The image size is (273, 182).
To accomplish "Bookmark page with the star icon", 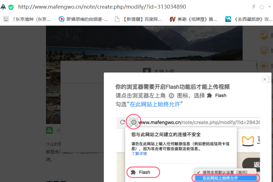I will coord(262,7).
